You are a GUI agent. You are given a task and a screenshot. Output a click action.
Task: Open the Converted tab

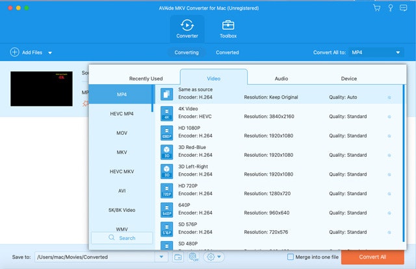pyautogui.click(x=227, y=53)
